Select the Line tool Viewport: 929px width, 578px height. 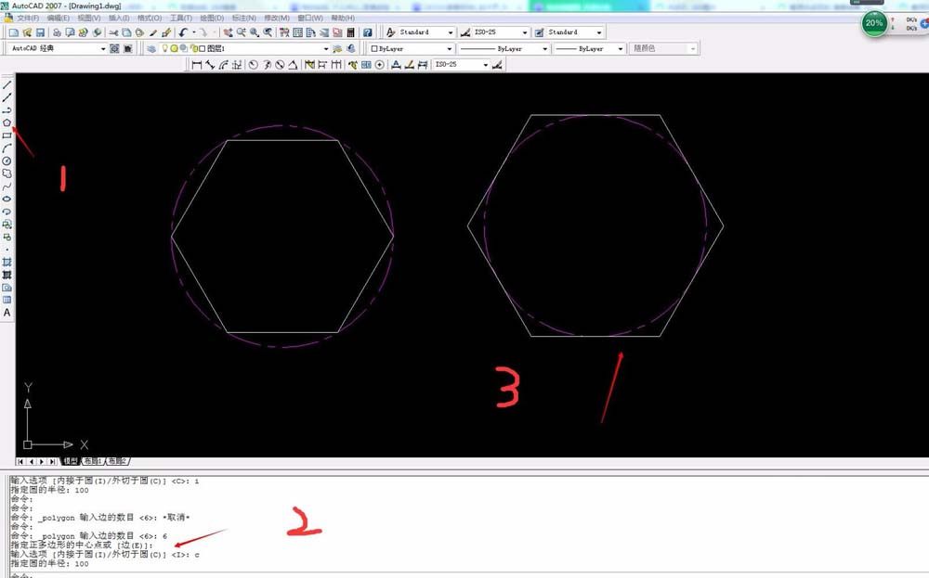tap(7, 83)
